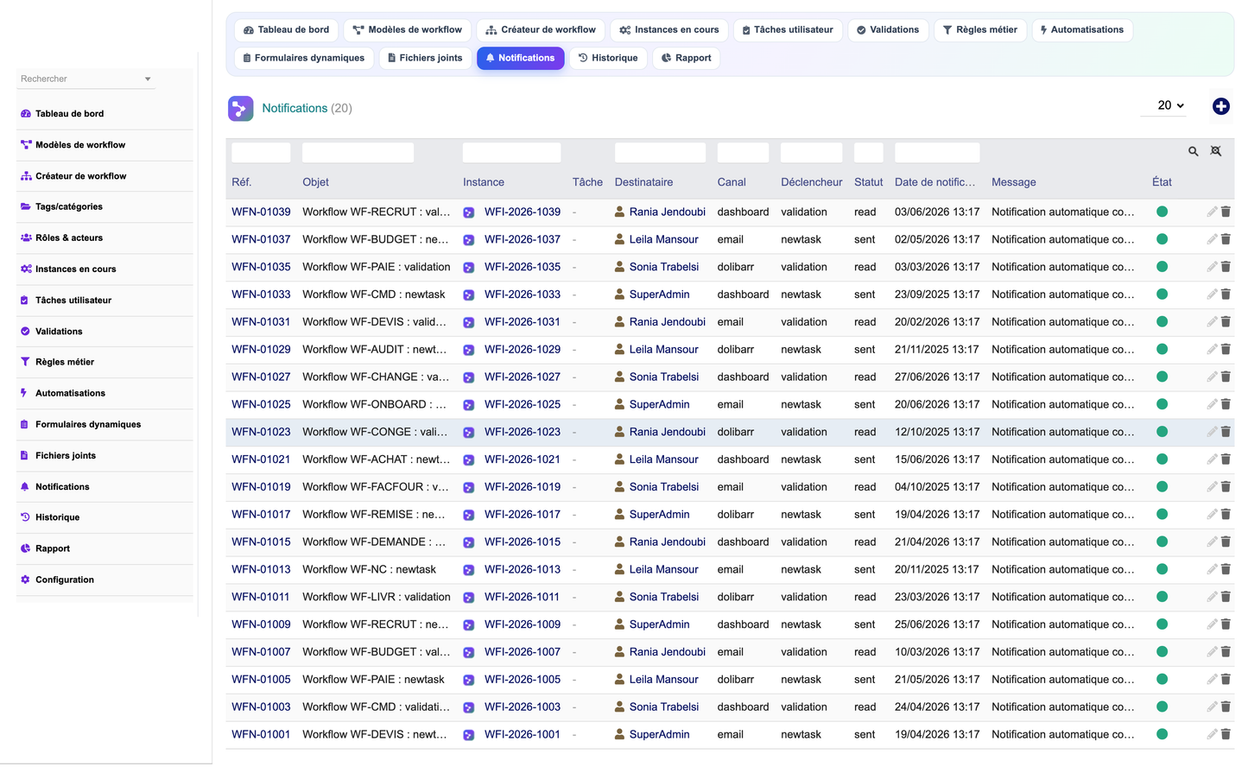
Task: Open Tâches utilisateur top tab
Action: coord(788,30)
